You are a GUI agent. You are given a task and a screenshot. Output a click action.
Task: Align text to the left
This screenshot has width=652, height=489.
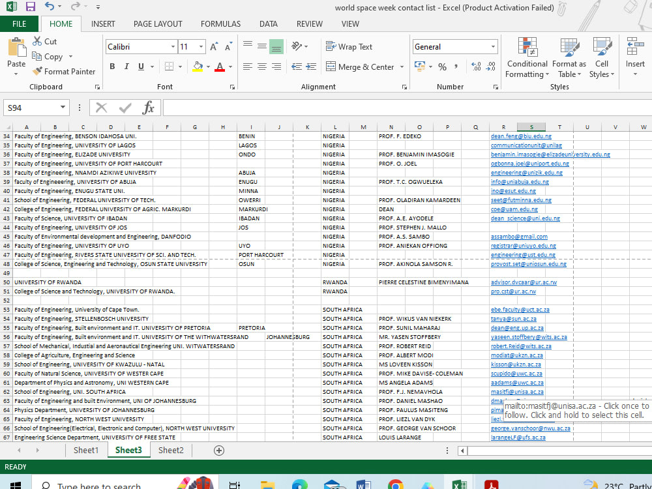point(248,67)
